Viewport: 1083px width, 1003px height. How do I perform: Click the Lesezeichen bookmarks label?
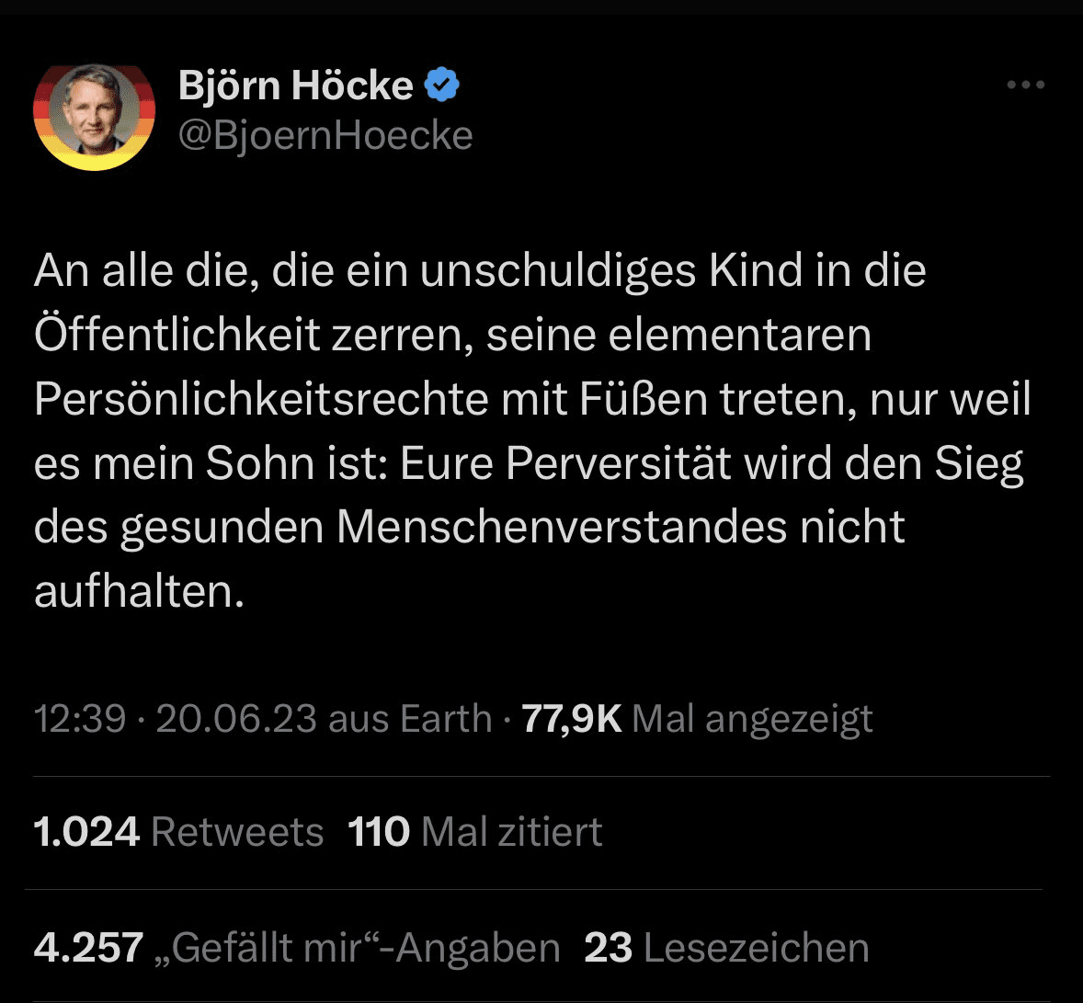(756, 948)
